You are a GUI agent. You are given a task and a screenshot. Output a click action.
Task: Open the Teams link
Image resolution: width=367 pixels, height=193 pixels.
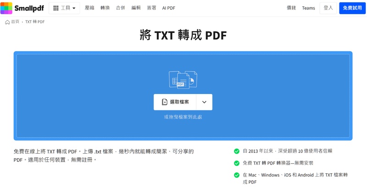coord(308,8)
